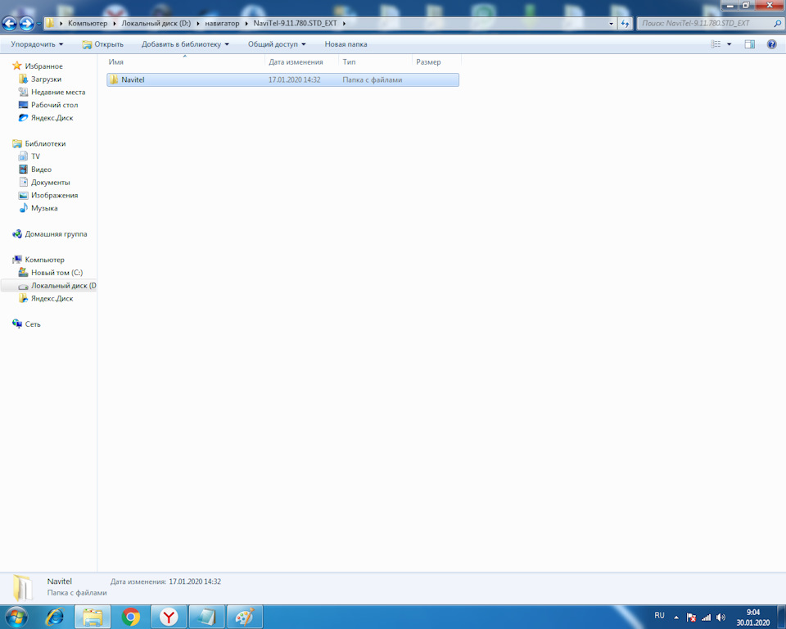786x629 pixels.
Task: Open the Добавить в библиотеку menu
Action: point(185,44)
